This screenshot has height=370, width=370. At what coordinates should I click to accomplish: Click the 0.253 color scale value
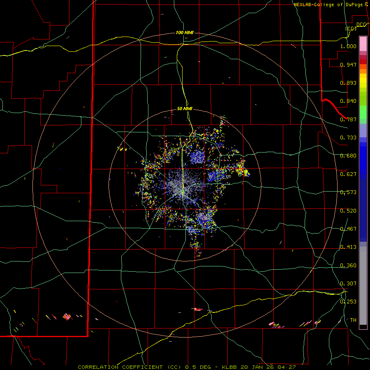click(348, 302)
